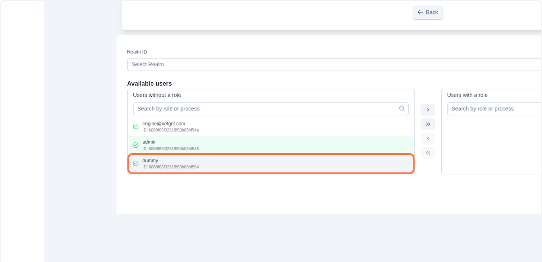The image size is (542, 262).
Task: Select the admin user name
Action: click(x=149, y=142)
